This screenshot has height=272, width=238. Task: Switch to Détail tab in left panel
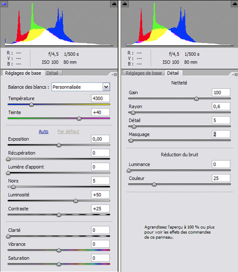(52, 73)
